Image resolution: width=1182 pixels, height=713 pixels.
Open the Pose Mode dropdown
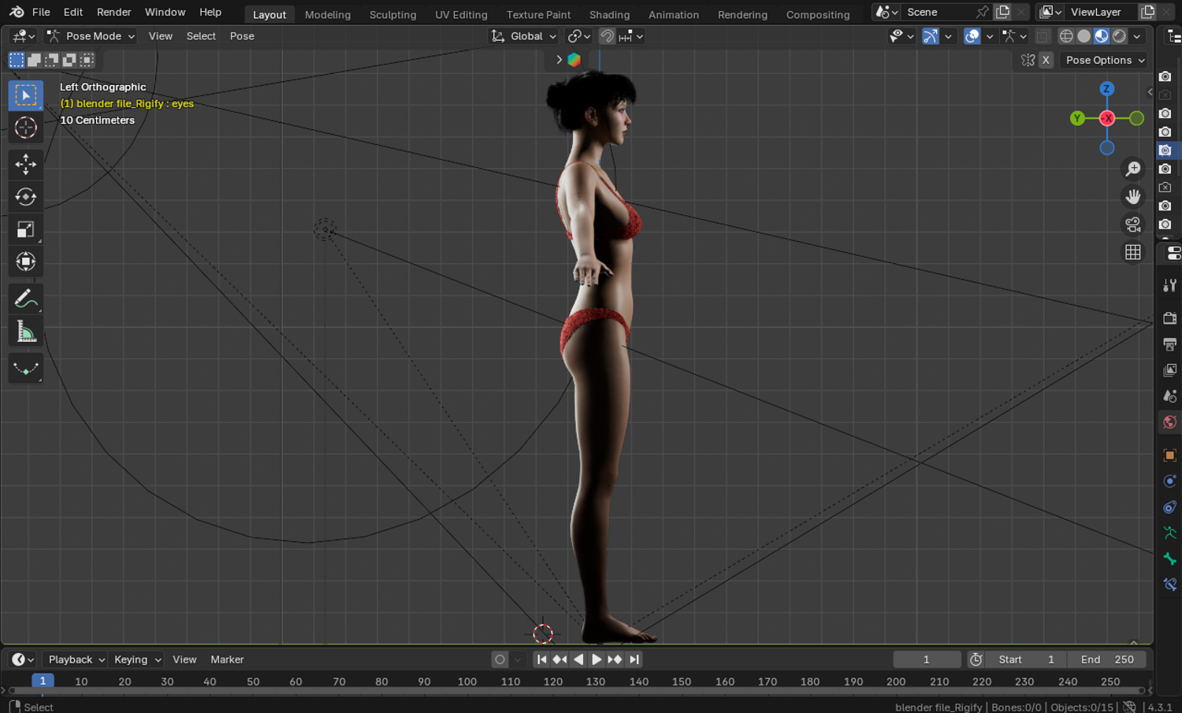[91, 36]
